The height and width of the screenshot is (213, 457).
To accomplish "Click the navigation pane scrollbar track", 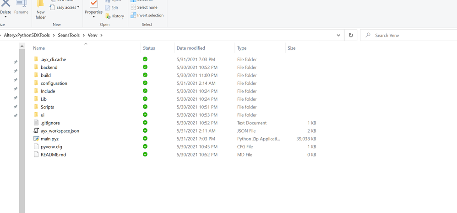I will pyautogui.click(x=22, y=131).
